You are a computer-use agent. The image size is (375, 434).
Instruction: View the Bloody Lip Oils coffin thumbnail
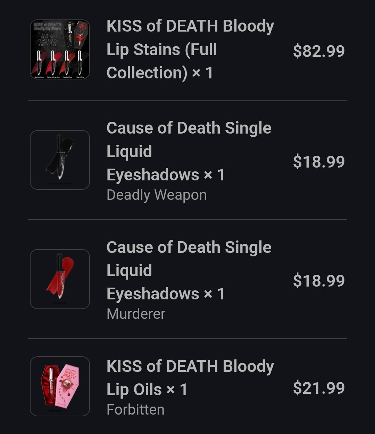60,386
